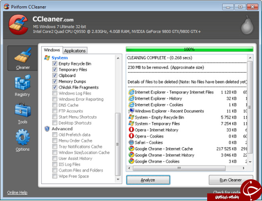This screenshot has height=201, width=262.
Task: Click results horizontal scroll right arrow
Action: 243,168
